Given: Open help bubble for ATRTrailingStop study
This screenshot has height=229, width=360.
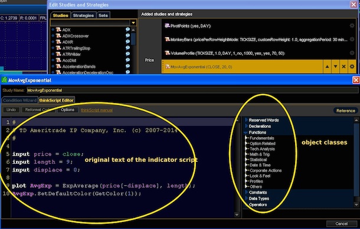Looking at the screenshot, I should 127,48.
